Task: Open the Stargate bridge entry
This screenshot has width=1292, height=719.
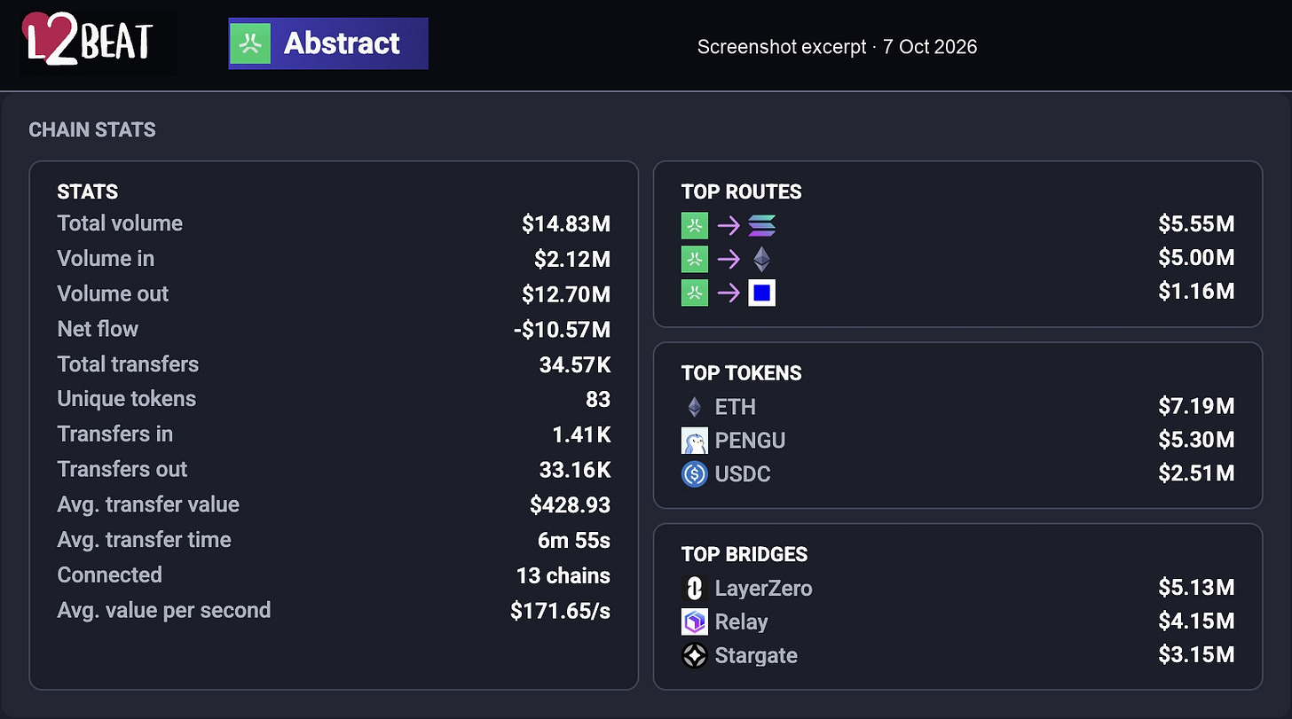Action: click(958, 656)
